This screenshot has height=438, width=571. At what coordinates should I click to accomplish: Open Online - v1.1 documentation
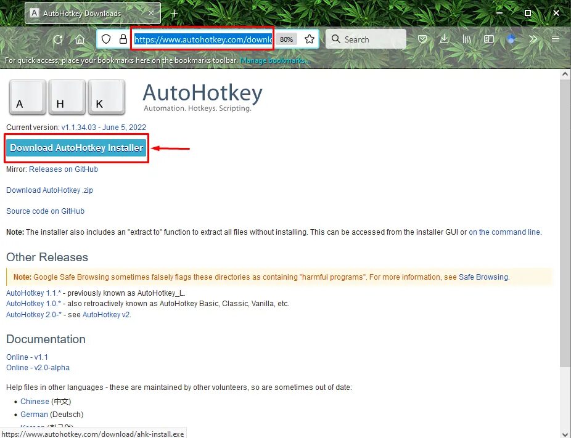pos(27,357)
